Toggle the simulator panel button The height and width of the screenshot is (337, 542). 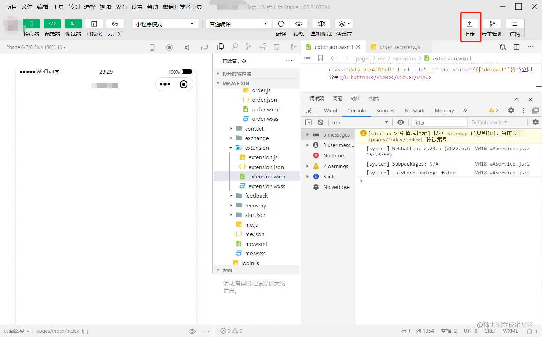pos(31,24)
